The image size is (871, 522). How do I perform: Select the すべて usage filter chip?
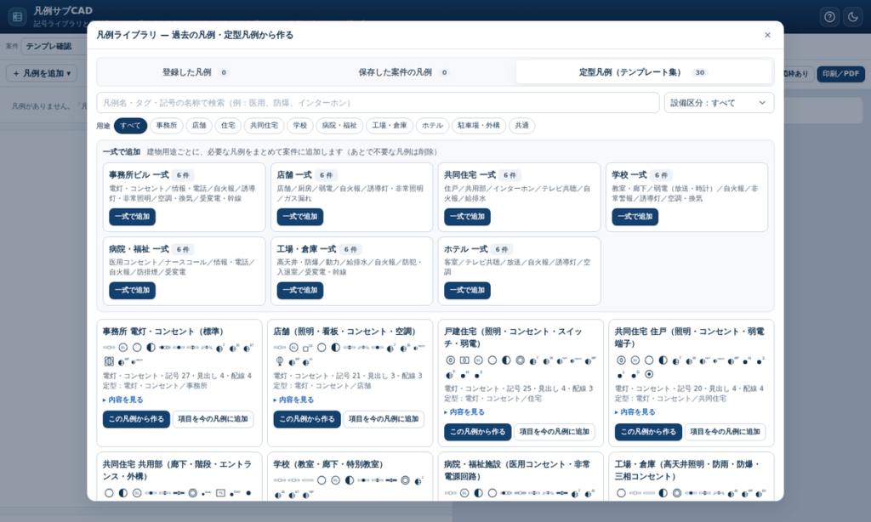click(x=130, y=126)
